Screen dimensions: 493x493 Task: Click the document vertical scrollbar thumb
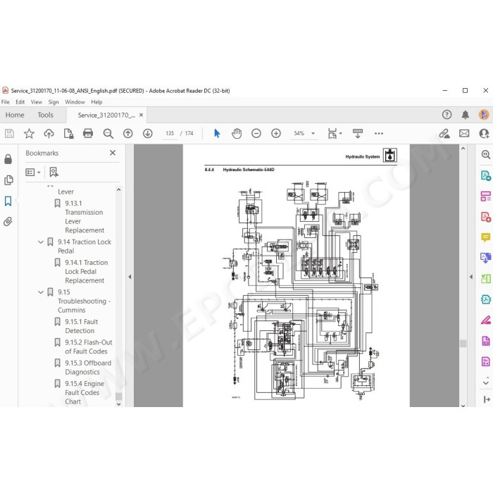coord(463,344)
